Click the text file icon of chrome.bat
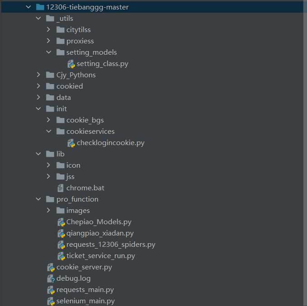 tap(60, 188)
